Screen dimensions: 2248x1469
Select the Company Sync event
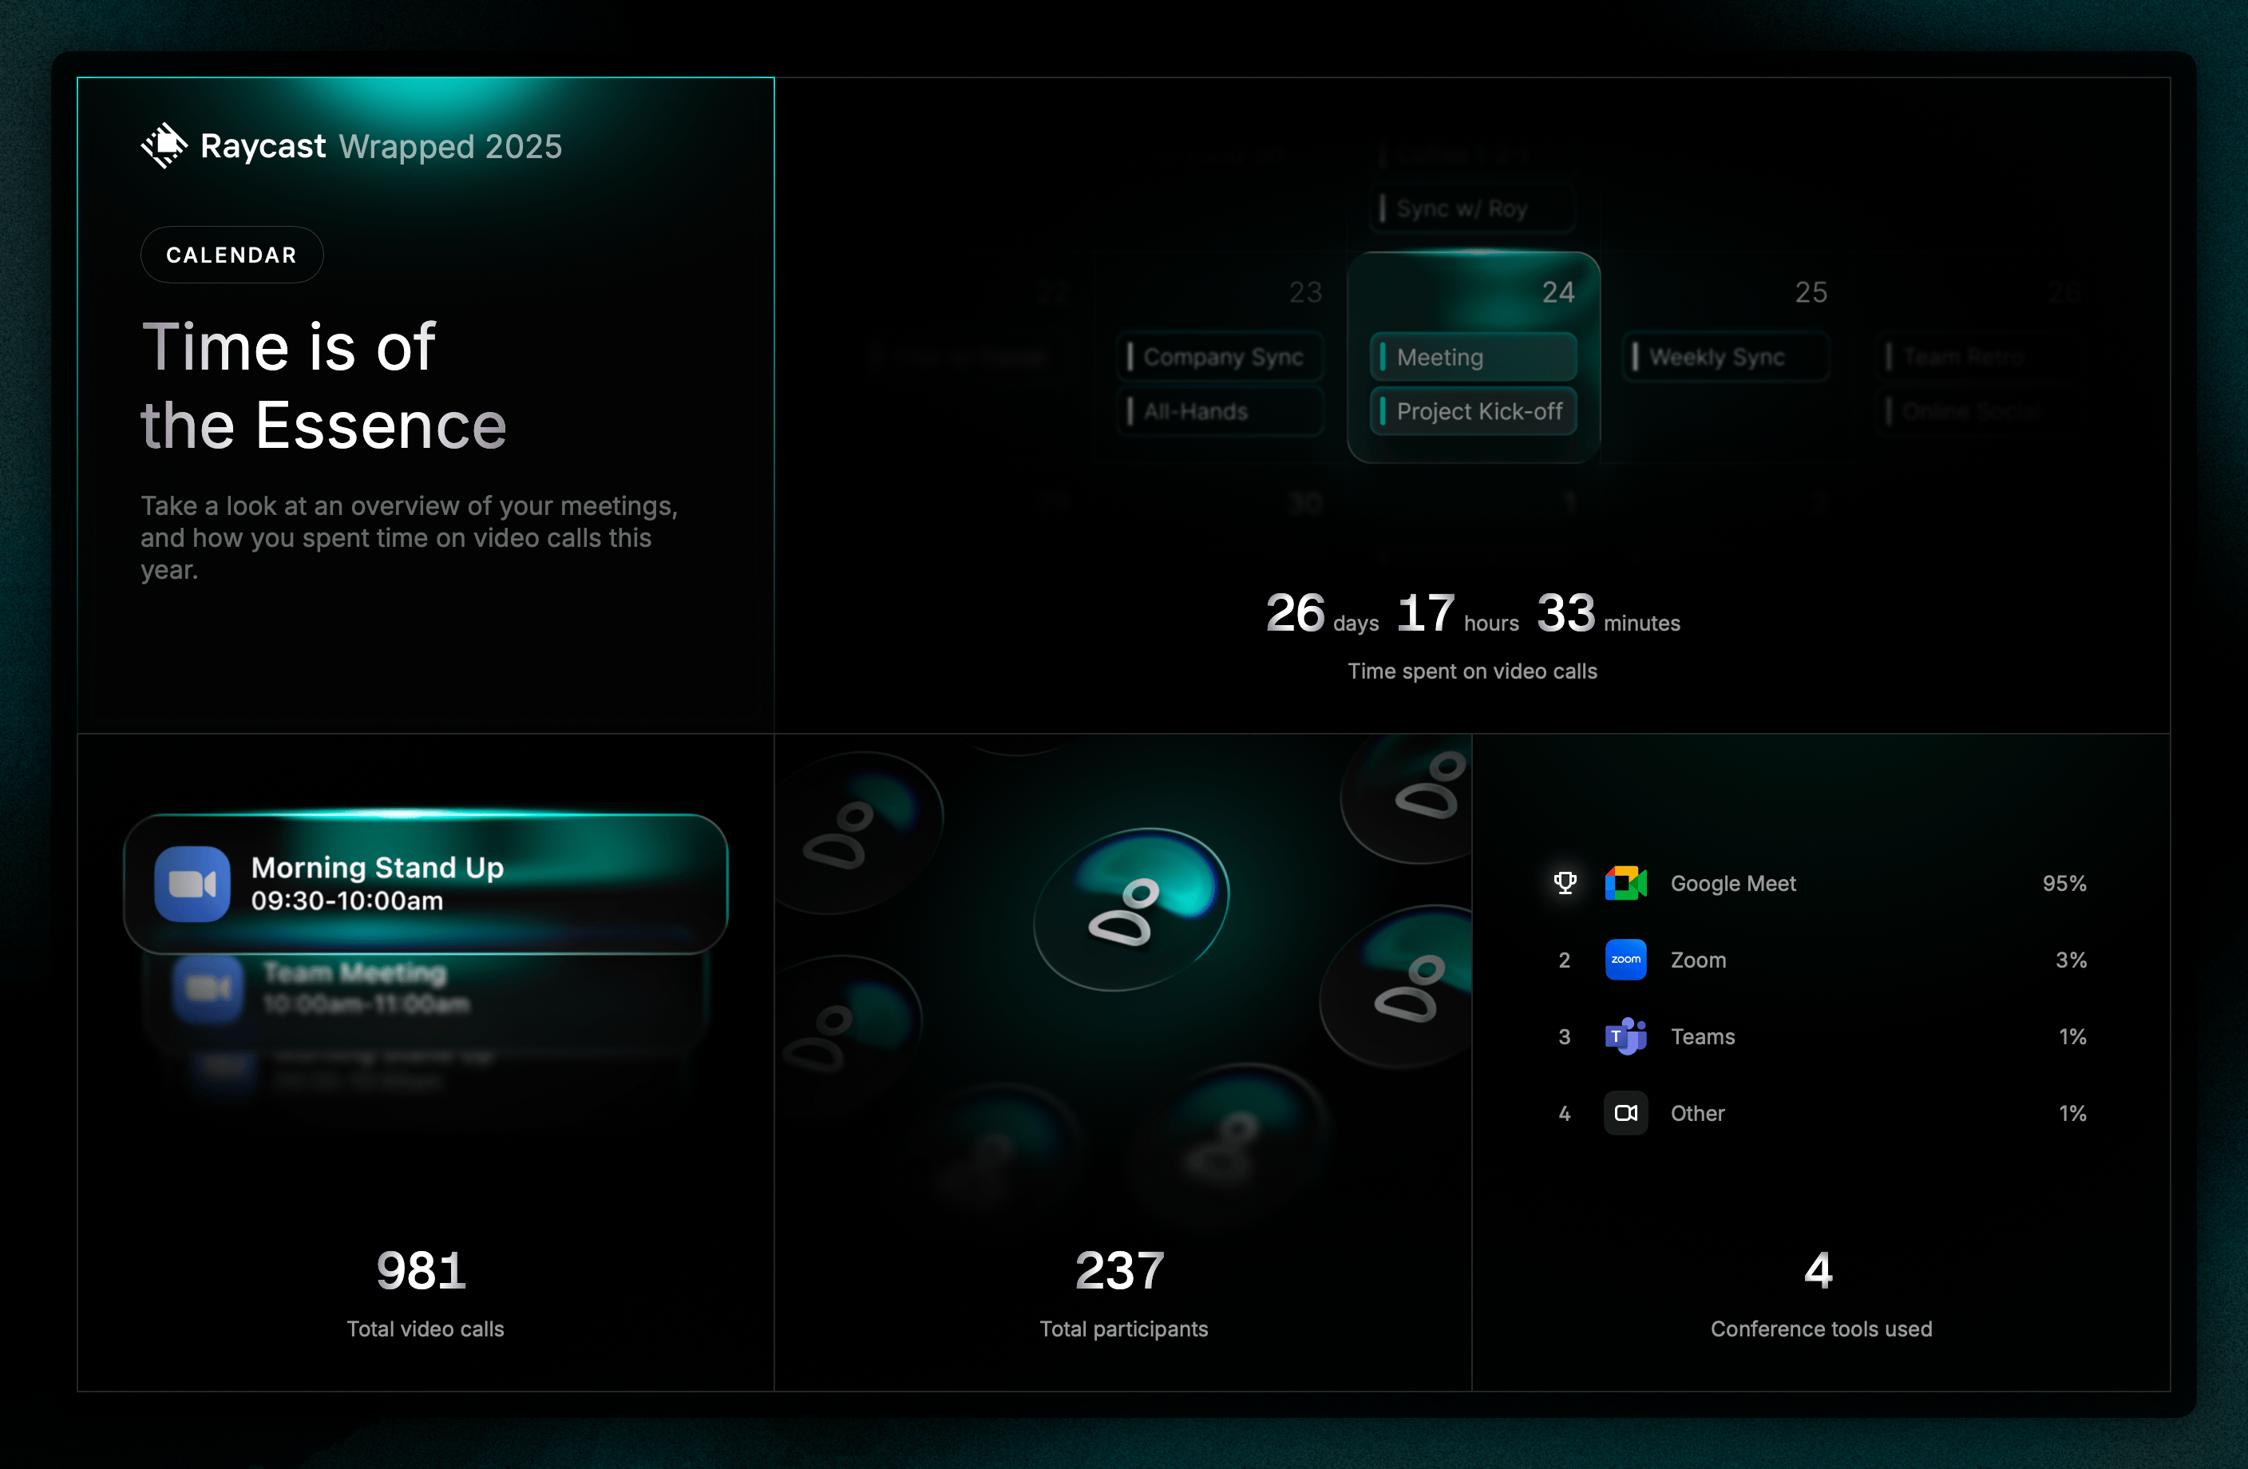1221,357
